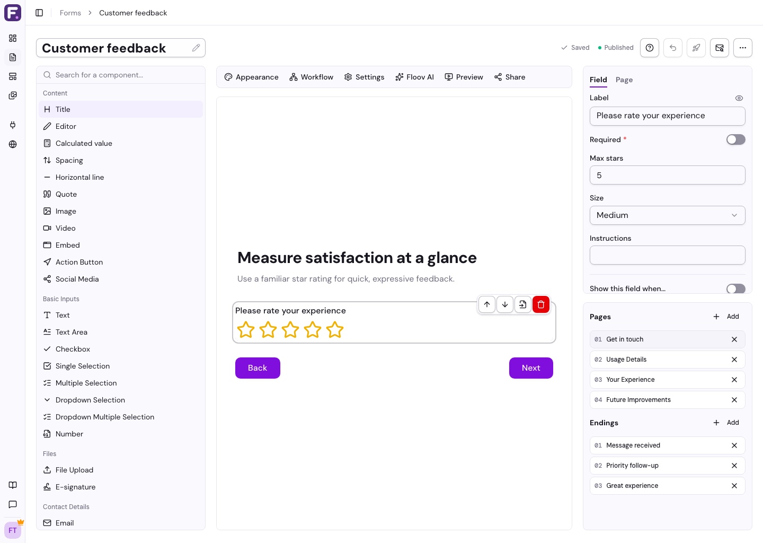Viewport: 763px width, 543px height.
Task: Open the book documentation icon in left rail
Action: pyautogui.click(x=13, y=485)
